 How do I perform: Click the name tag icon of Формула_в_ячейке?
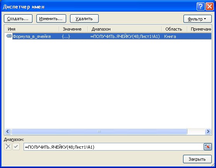click(9, 36)
